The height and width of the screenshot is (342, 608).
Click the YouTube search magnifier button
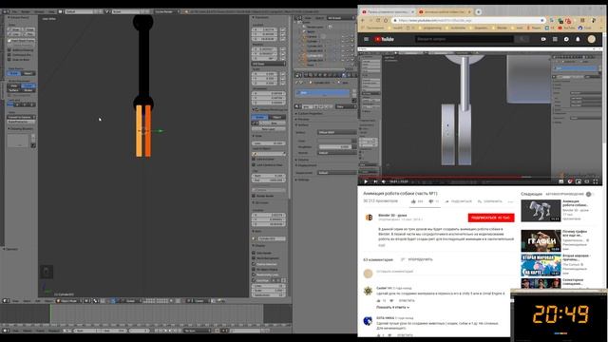coord(522,39)
